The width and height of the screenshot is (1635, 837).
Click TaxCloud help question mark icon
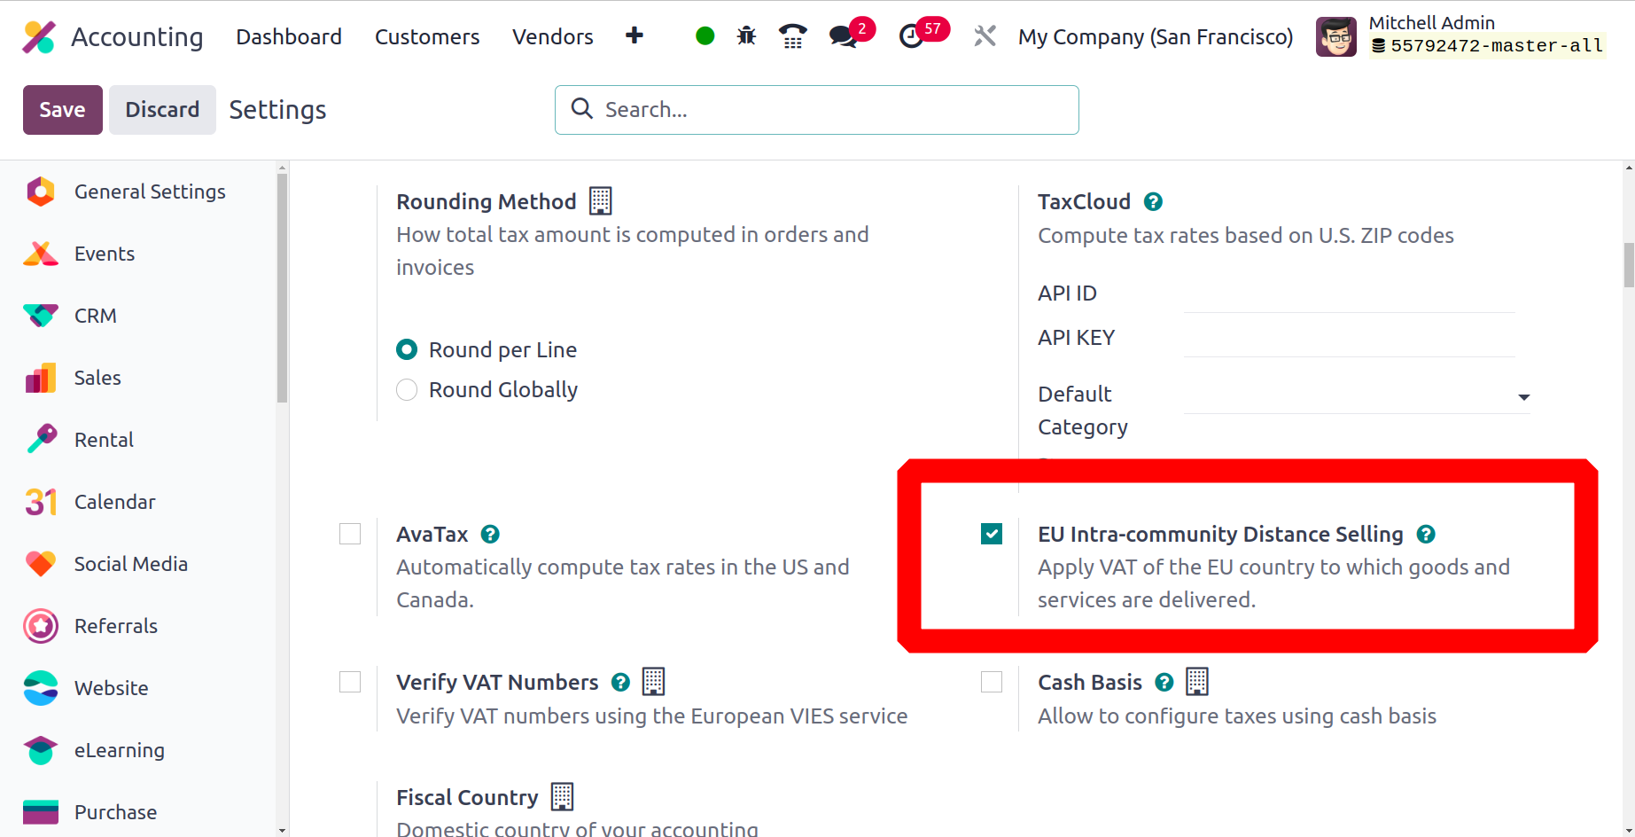[x=1153, y=202]
